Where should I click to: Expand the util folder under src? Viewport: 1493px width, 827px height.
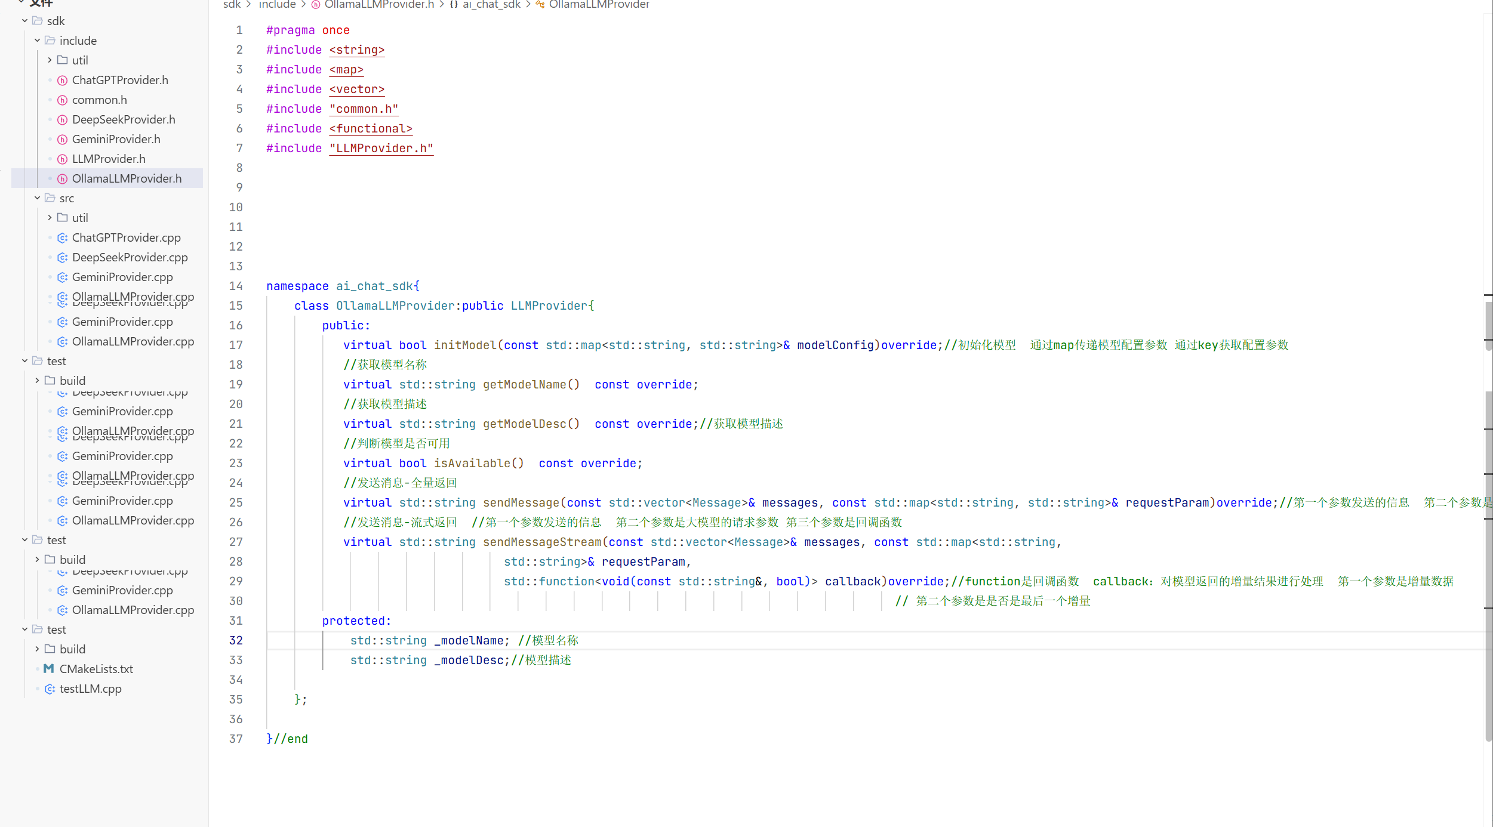coord(50,218)
